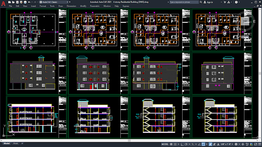Viewport: 262px width, 147px height.
Task: Save the drawing with the floppy icon
Action: pos(17,2)
